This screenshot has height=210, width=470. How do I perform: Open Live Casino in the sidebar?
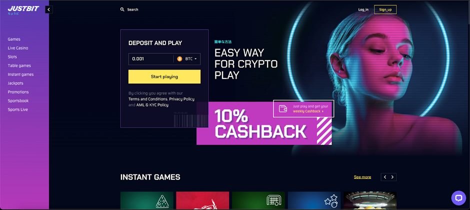[18, 48]
